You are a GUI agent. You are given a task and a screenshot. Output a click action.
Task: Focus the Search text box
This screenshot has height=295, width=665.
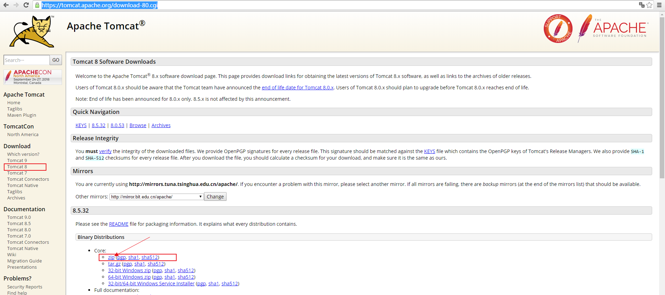coord(27,60)
